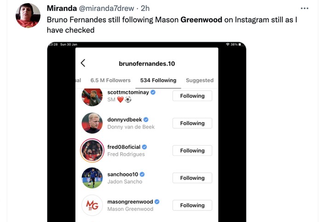Open donnyvdbeek's profile picture
The image size is (322, 222).
(92, 123)
